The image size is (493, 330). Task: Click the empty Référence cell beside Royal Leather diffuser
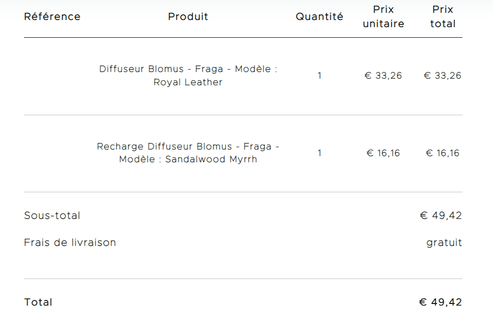point(52,76)
